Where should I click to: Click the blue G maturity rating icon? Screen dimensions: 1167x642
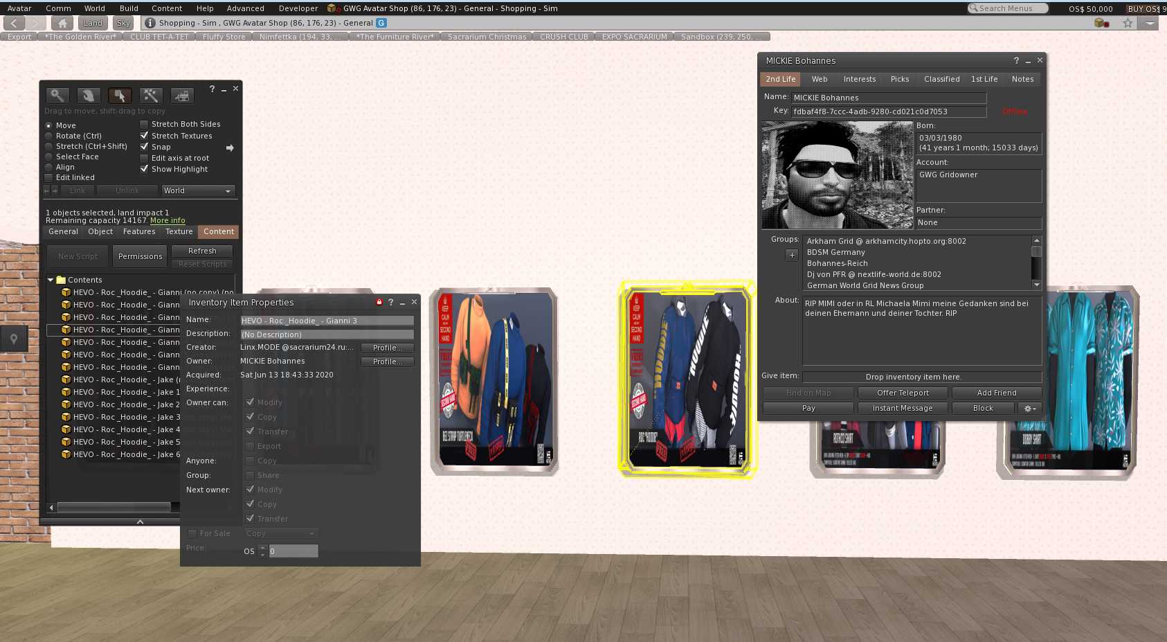point(381,23)
